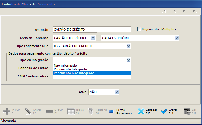Go to the first record arrow

click(x=164, y=11)
